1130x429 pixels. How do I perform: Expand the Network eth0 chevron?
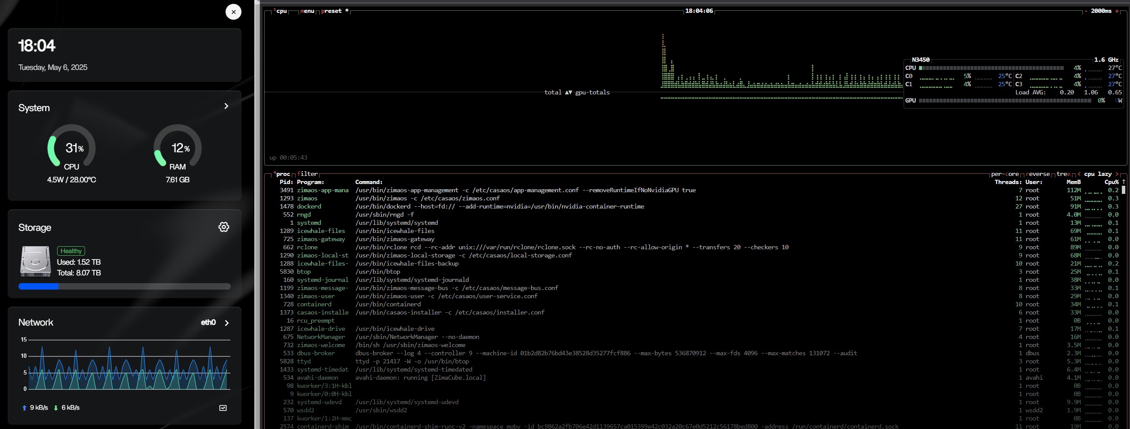click(227, 323)
